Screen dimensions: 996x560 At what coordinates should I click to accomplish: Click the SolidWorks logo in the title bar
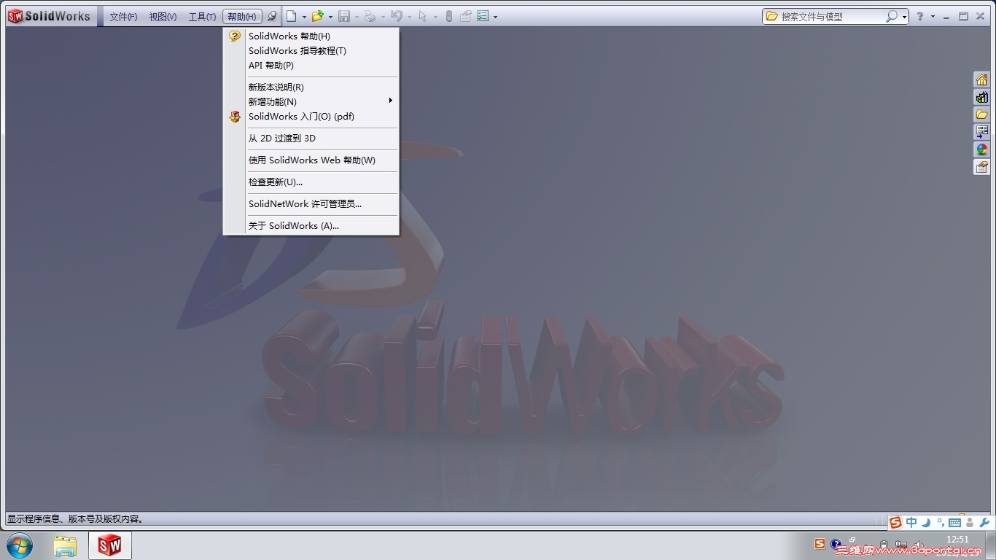(x=49, y=16)
